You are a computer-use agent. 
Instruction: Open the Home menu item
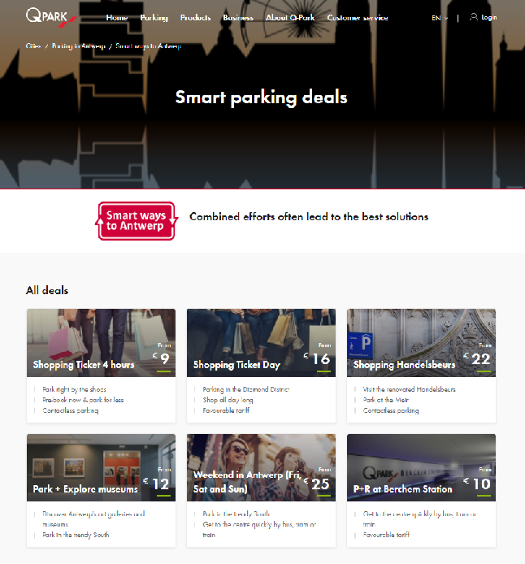116,18
